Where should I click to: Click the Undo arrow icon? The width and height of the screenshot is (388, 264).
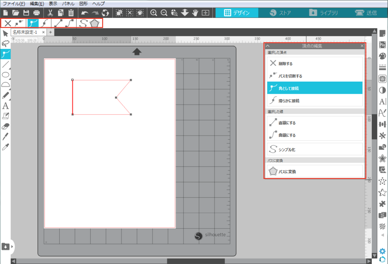[x=85, y=13]
